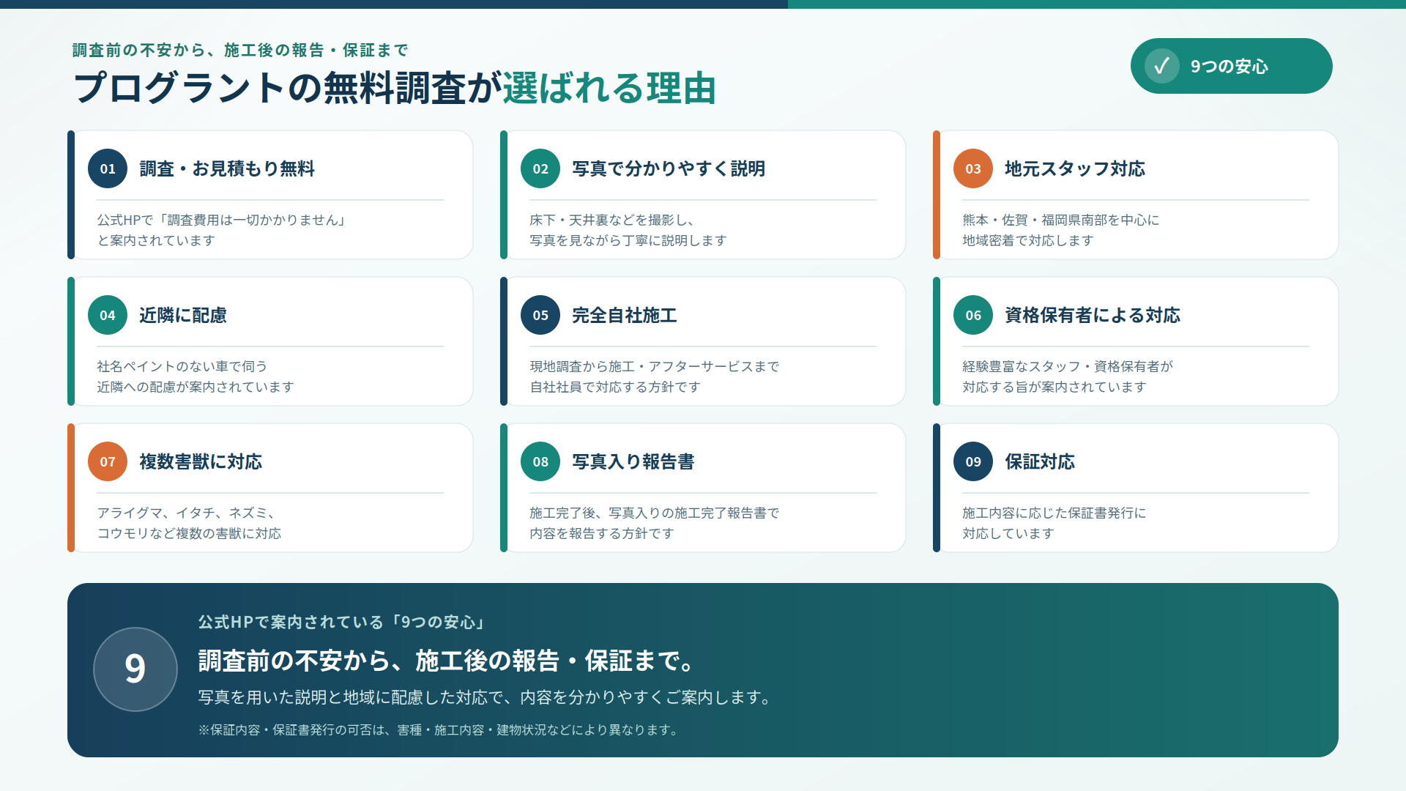
Task: Click text 公式HPで「調査費用は一切かかりません」
Action: pyautogui.click(x=221, y=220)
